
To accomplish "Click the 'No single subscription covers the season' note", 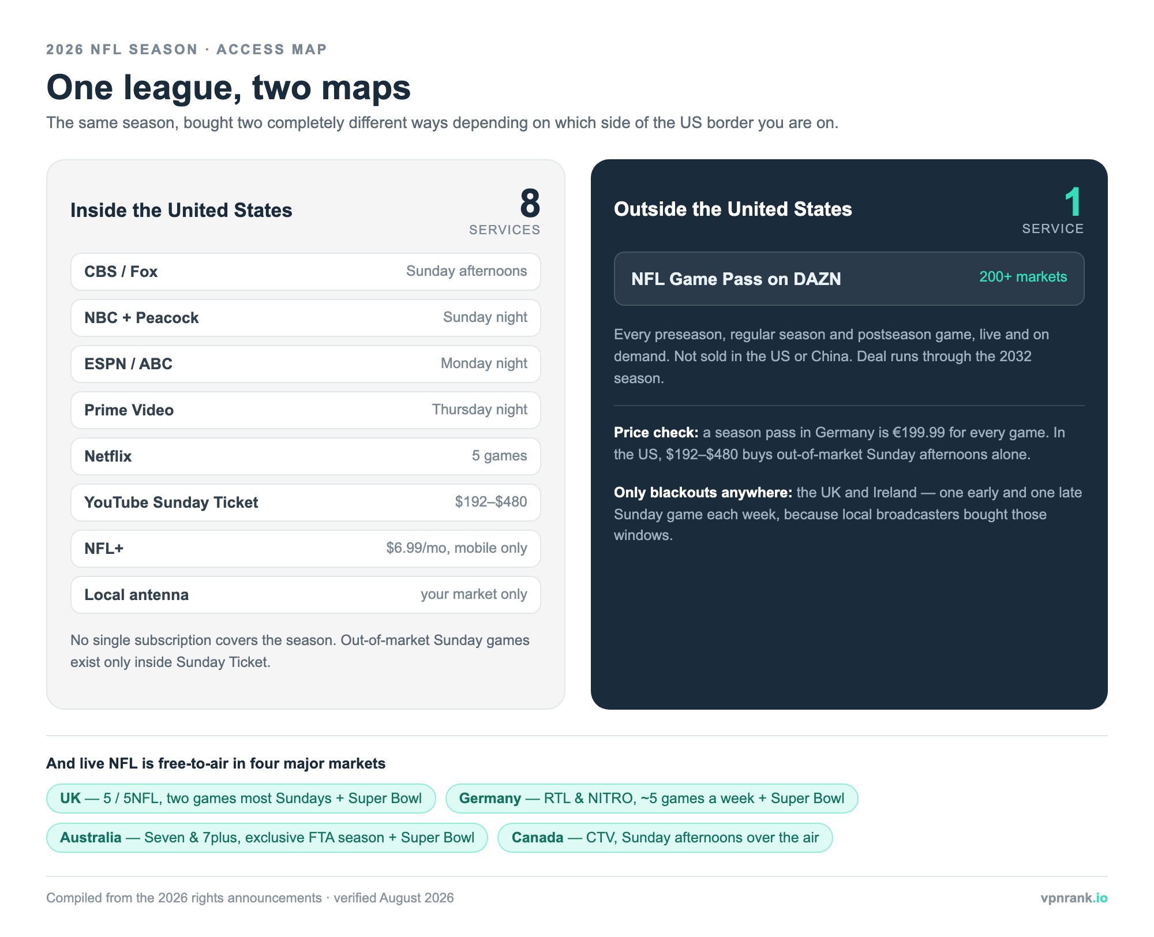I will click(x=300, y=651).
